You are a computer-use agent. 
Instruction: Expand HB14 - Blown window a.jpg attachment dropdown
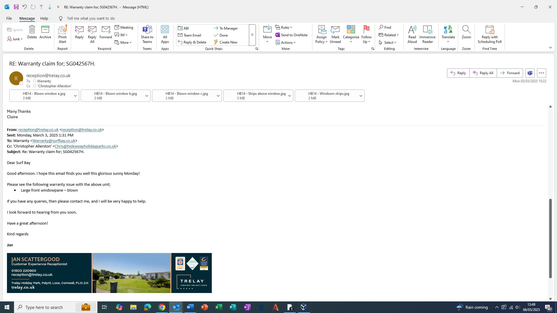(x=75, y=96)
